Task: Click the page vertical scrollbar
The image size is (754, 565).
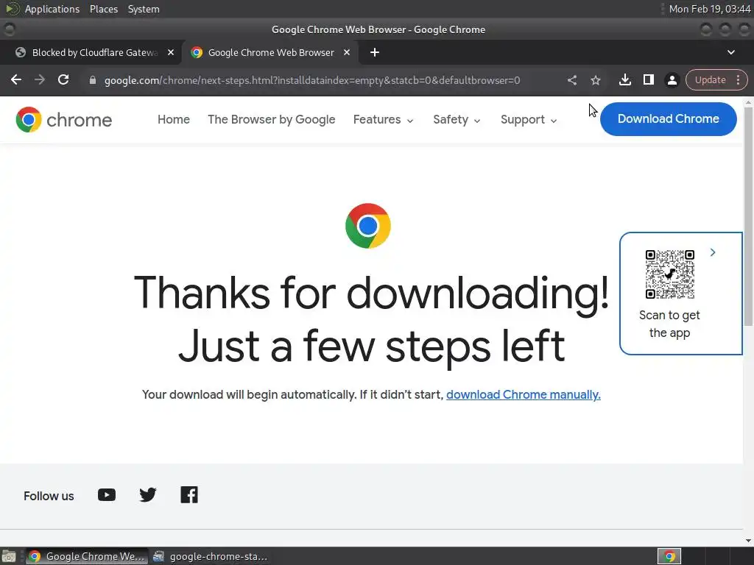Action: click(748, 216)
